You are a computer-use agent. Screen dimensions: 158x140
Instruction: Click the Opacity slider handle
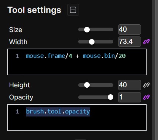click(x=110, y=97)
